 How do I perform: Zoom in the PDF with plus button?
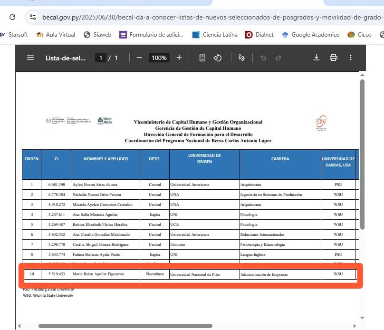(179, 58)
